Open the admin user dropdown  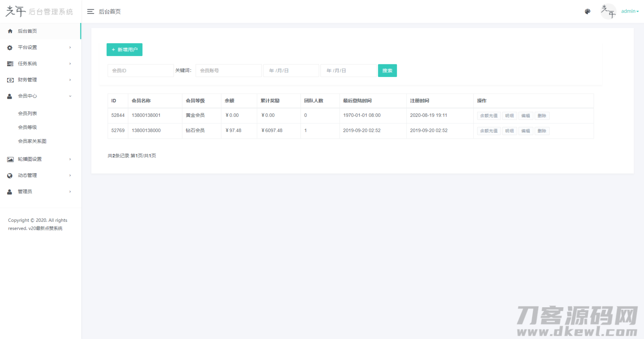click(630, 11)
